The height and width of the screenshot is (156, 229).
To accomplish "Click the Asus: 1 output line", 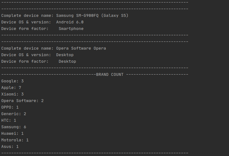I will [10, 147].
